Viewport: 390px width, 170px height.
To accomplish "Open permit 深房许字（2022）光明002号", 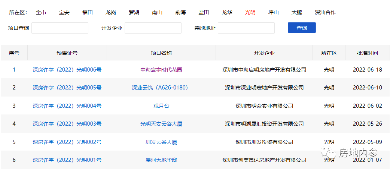I will [x=67, y=142].
